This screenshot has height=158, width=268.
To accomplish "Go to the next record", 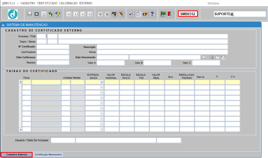I will [83, 14].
